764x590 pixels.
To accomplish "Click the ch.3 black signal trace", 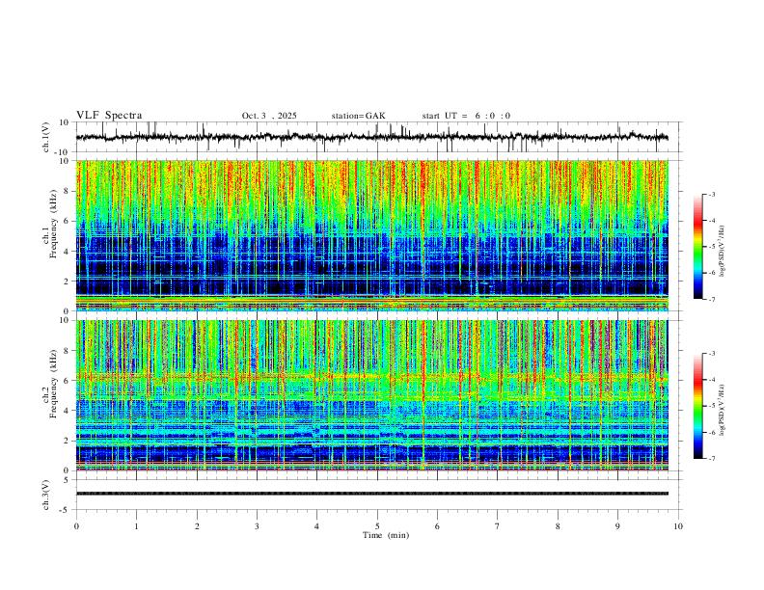I will (371, 494).
